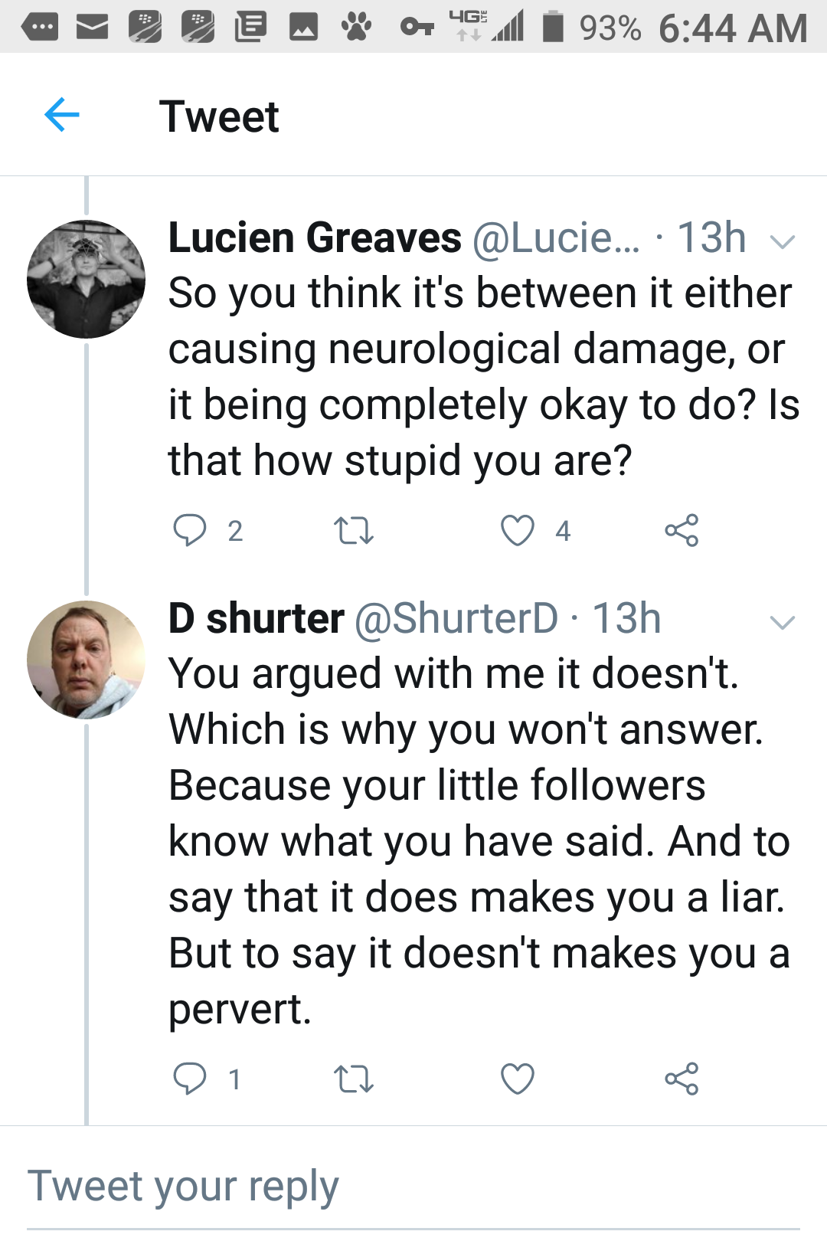The height and width of the screenshot is (1241, 827).
Task: Open Lucien Greaves' profile picture
Action: coord(86,280)
